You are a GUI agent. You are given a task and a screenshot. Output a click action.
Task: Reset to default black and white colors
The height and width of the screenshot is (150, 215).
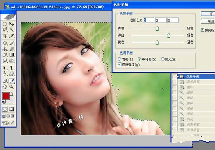click(x=4, y=102)
